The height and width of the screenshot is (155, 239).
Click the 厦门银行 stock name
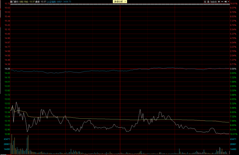point(14,2)
